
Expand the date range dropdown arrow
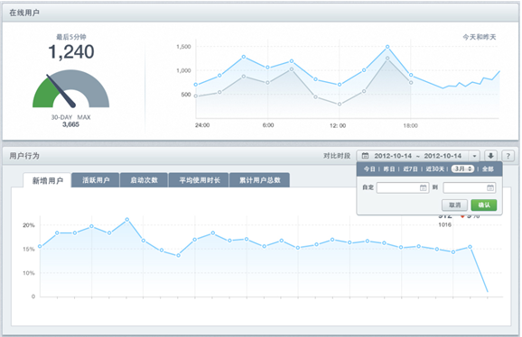click(x=474, y=156)
